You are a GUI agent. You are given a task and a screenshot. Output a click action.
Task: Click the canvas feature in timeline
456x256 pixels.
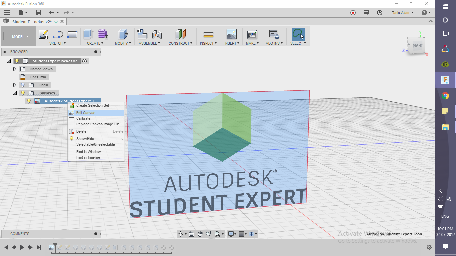tap(51, 248)
